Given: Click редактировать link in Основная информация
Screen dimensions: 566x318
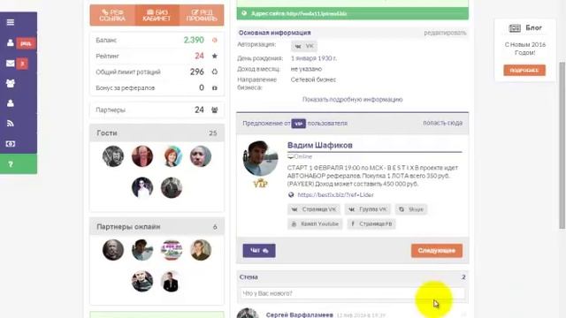Looking at the screenshot, I should (445, 33).
